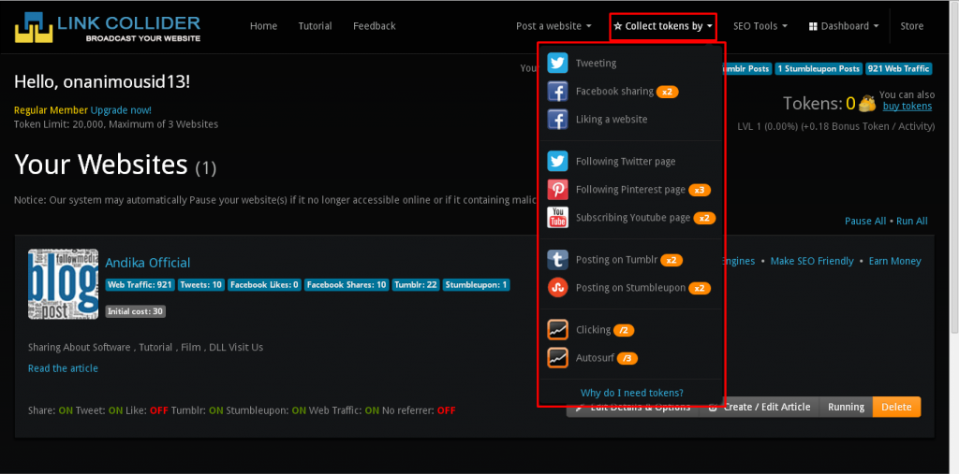Click the orange Delete button
This screenshot has height=474, width=959.
point(896,407)
